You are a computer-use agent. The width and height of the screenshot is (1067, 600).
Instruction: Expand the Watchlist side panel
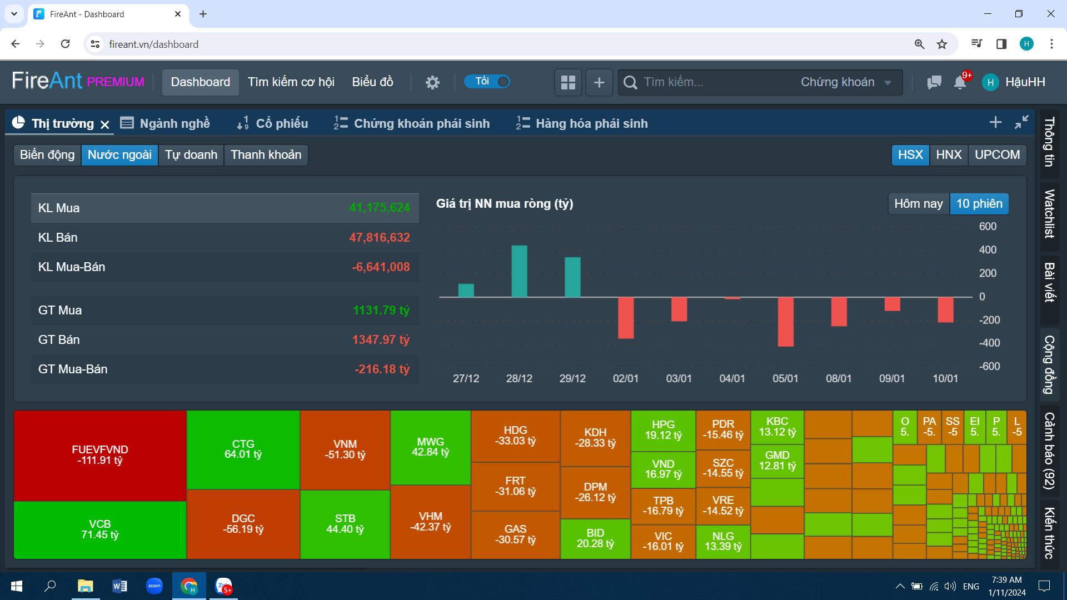(x=1049, y=214)
